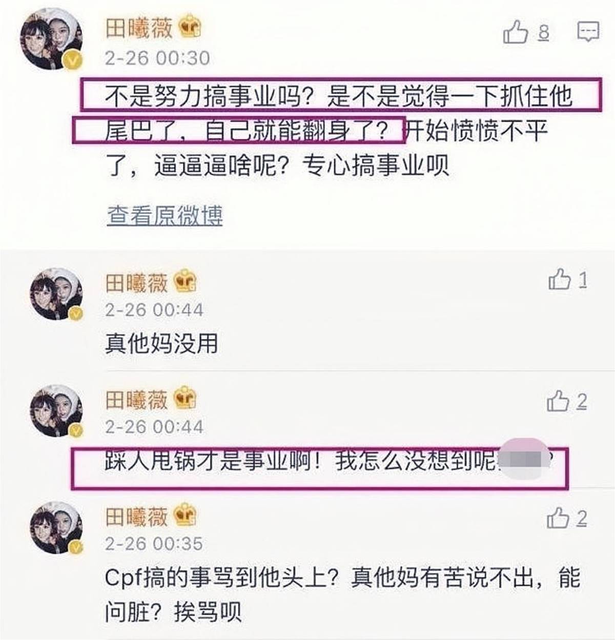Click the Cpf搞的事 comment text
The height and width of the screenshot is (640, 615).
coord(342,595)
